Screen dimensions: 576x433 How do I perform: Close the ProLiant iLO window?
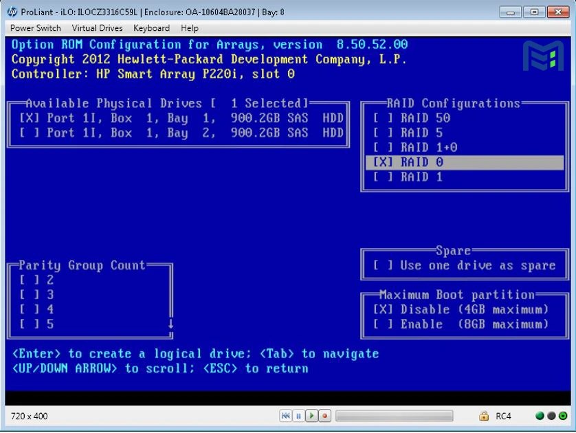558,12
